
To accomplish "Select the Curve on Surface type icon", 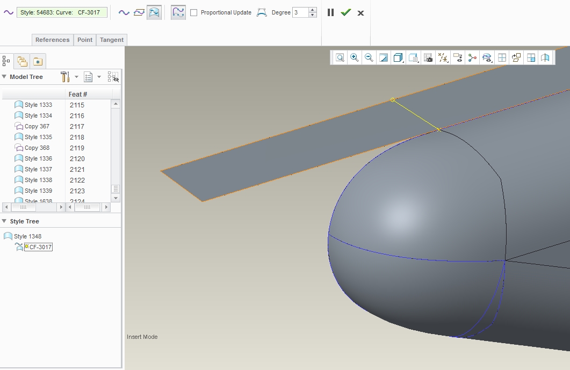I will point(154,12).
